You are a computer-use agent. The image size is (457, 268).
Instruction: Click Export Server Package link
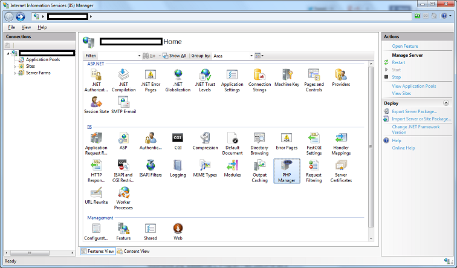coord(415,111)
